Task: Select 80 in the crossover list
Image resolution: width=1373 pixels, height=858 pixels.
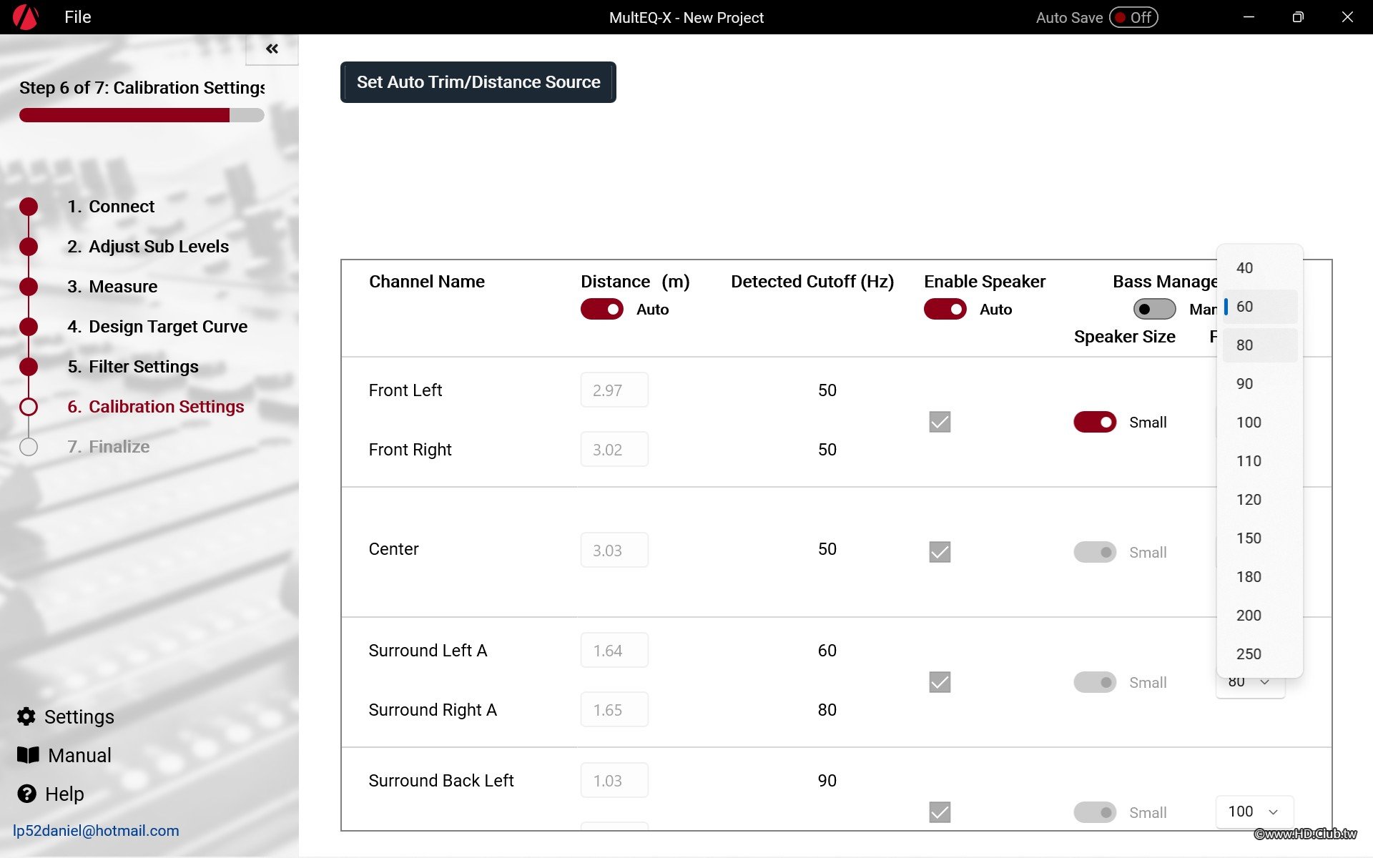Action: pos(1260,345)
